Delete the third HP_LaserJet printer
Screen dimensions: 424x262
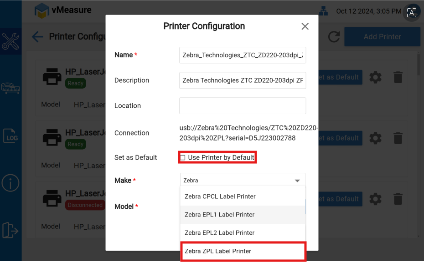pos(398,199)
